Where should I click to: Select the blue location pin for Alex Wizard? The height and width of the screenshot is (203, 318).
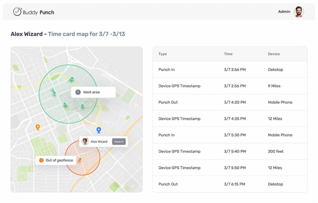click(x=99, y=130)
